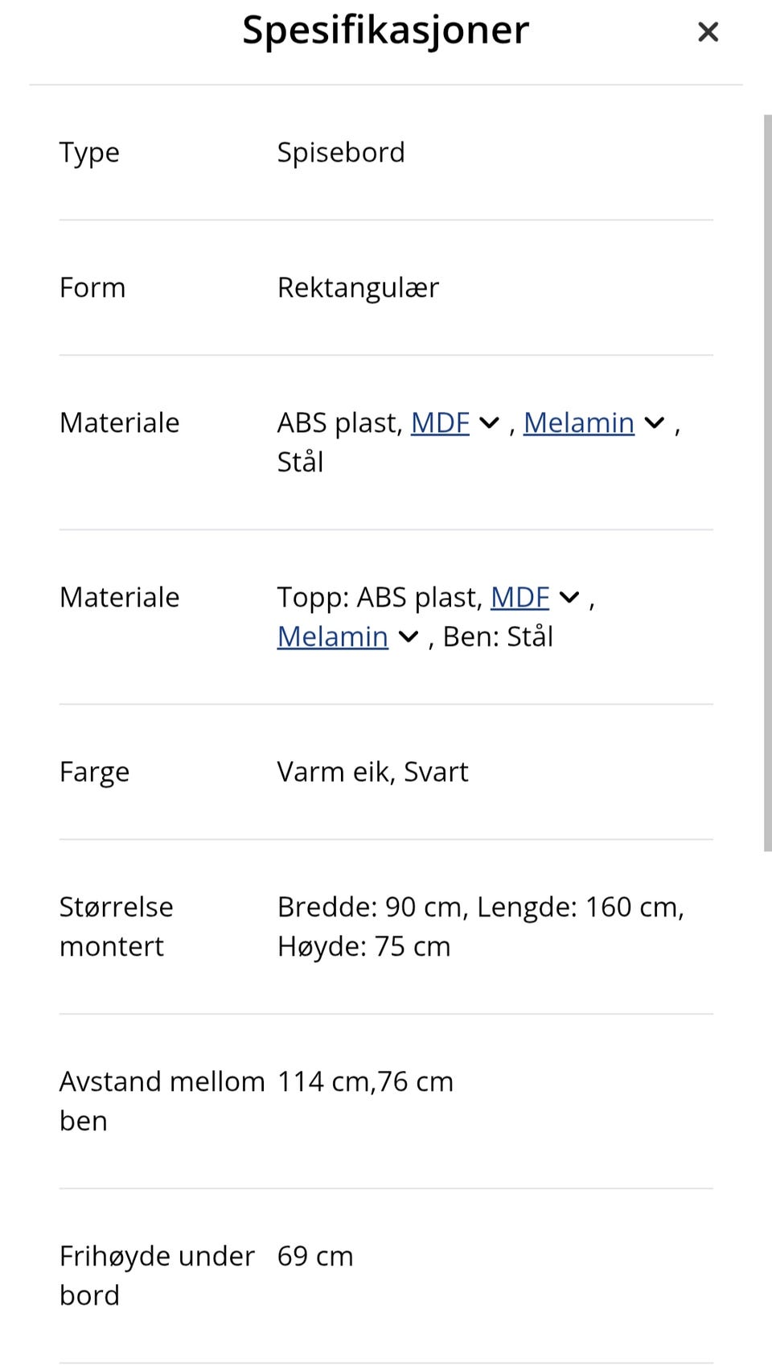This screenshot has width=772, height=1367.
Task: Click the Bredde: 90 cm dimensions text
Action: point(372,907)
